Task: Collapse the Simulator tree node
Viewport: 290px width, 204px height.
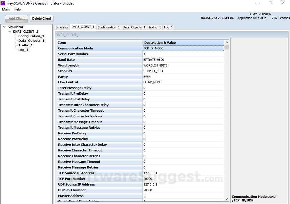Action: (4, 27)
